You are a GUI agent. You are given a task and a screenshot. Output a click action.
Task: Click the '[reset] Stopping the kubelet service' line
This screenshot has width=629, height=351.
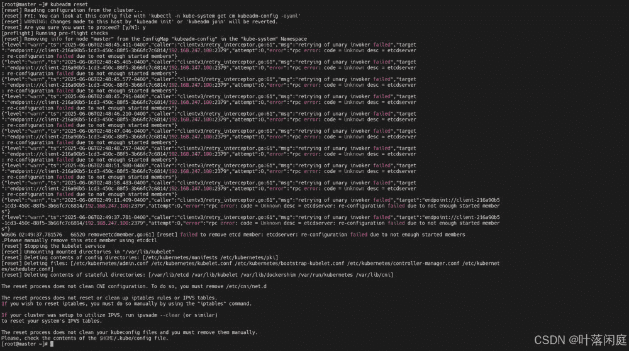[53, 247]
